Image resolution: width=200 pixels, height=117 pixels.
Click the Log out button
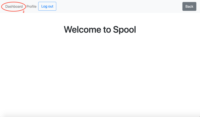pyautogui.click(x=47, y=6)
